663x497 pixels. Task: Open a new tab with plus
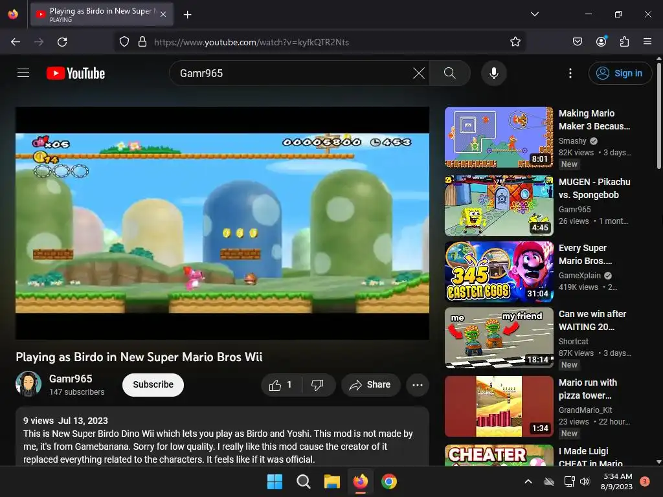[187, 15]
